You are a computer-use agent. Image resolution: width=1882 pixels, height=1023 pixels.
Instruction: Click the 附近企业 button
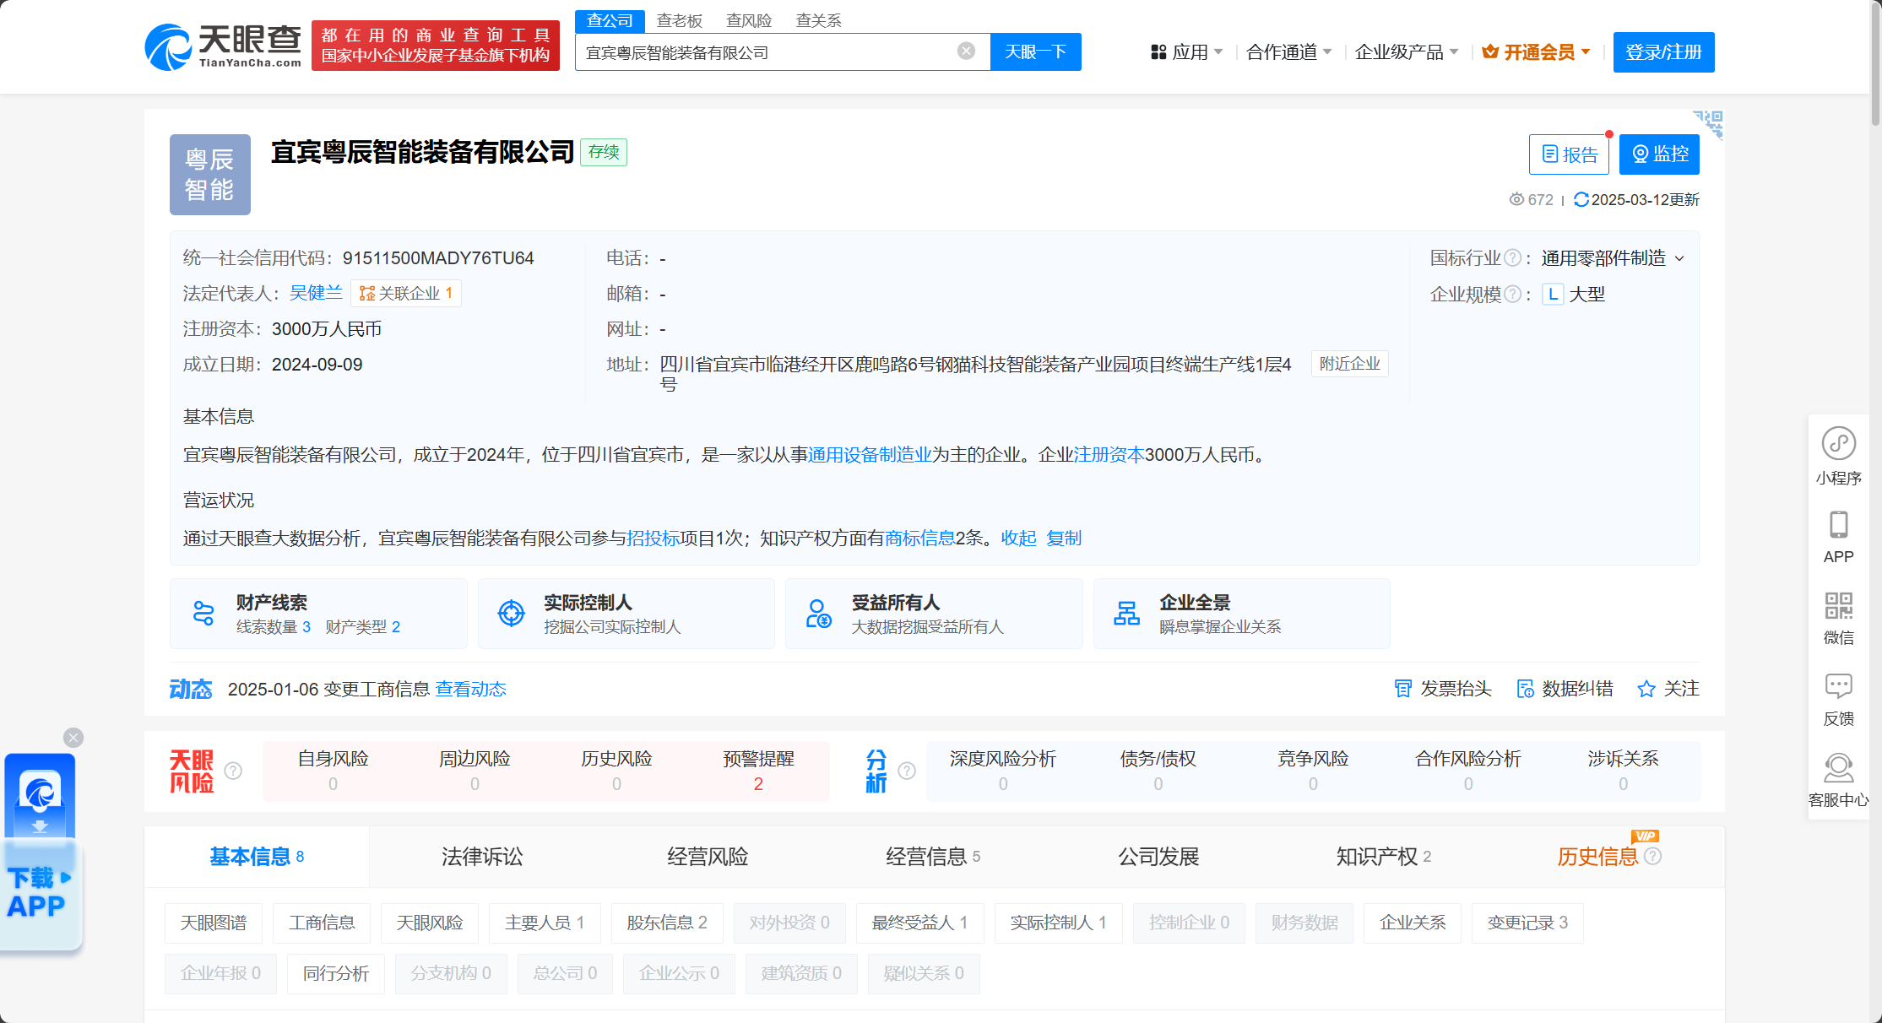(x=1349, y=364)
